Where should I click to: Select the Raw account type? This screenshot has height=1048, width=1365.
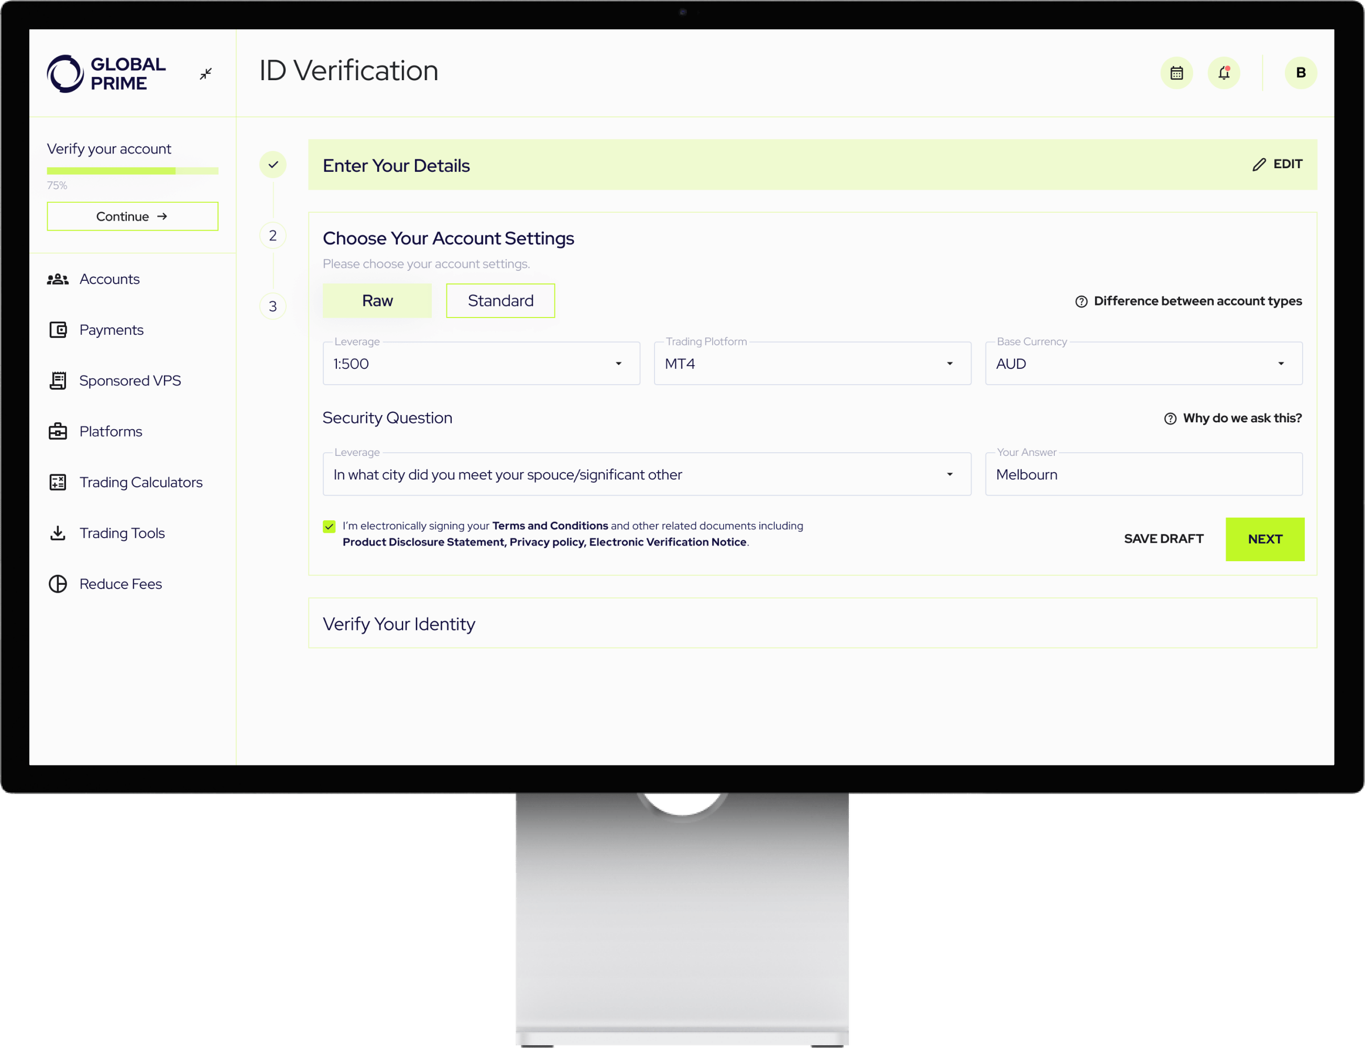pyautogui.click(x=377, y=301)
